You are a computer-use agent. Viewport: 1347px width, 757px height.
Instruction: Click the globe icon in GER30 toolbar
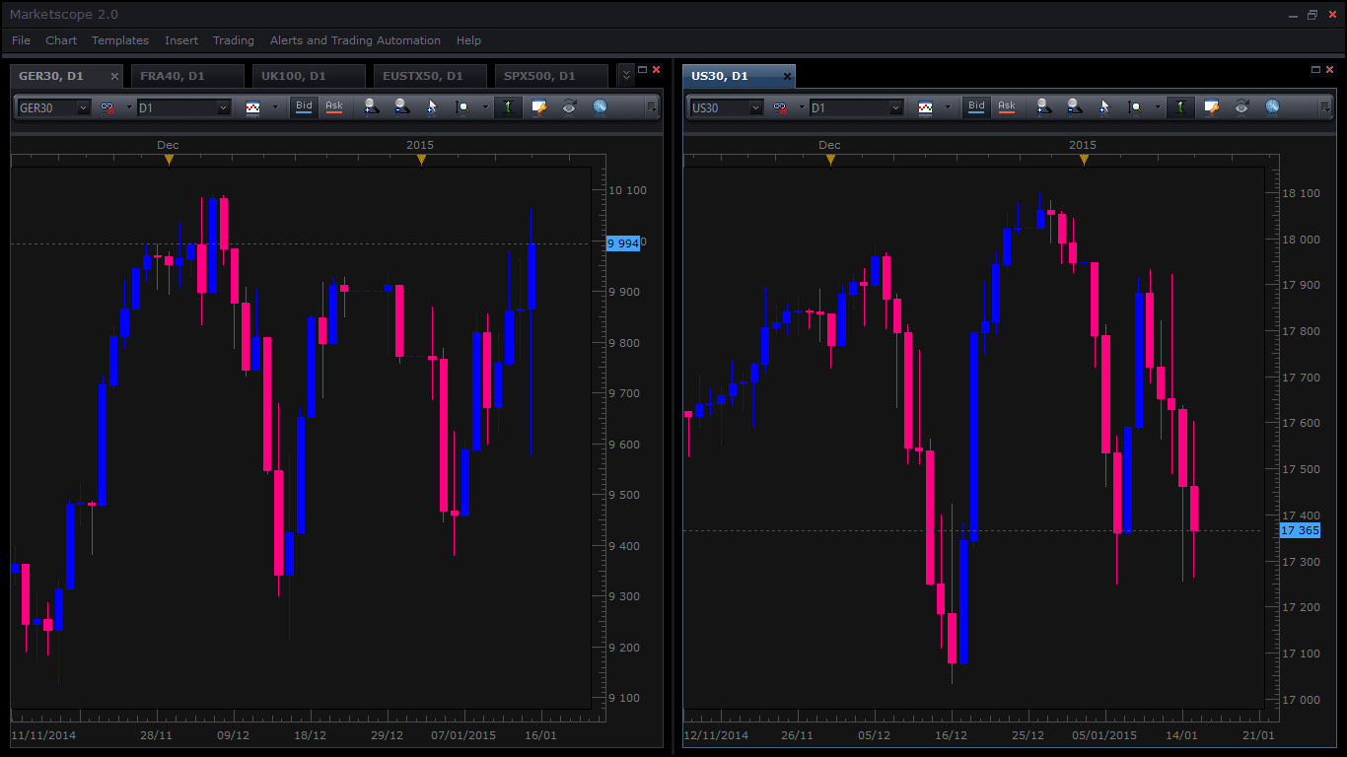600,107
